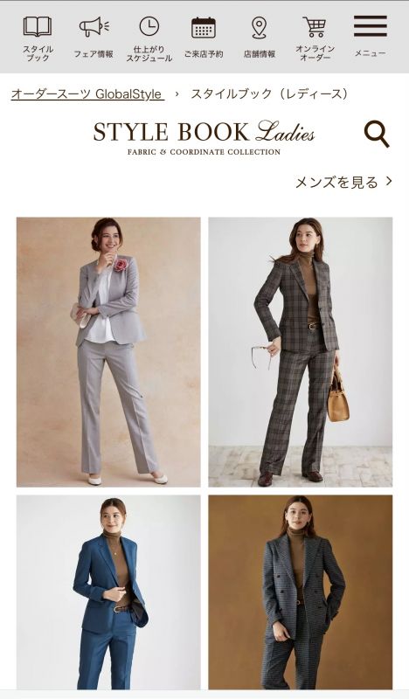
Task: Open the brown plaid suit photo
Action: 300,352
